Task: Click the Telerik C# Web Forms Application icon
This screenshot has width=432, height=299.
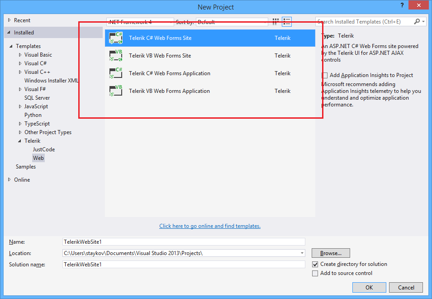Action: point(116,73)
